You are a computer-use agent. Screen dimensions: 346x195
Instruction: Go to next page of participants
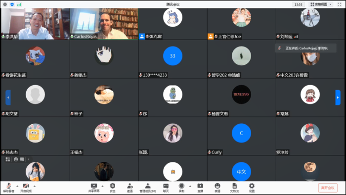pyautogui.click(x=338, y=97)
